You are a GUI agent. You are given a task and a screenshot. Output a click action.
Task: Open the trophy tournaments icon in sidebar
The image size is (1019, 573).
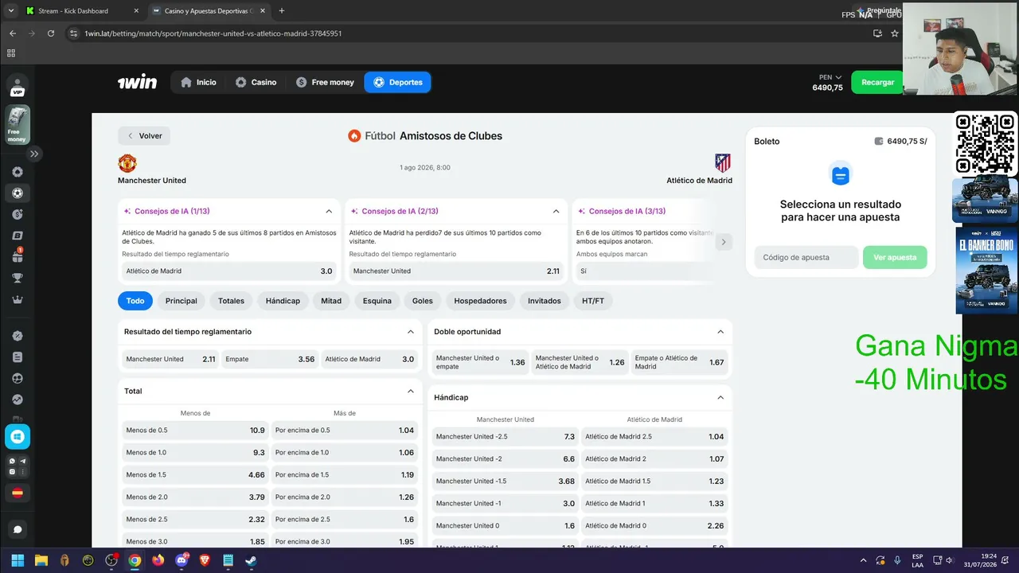point(18,278)
